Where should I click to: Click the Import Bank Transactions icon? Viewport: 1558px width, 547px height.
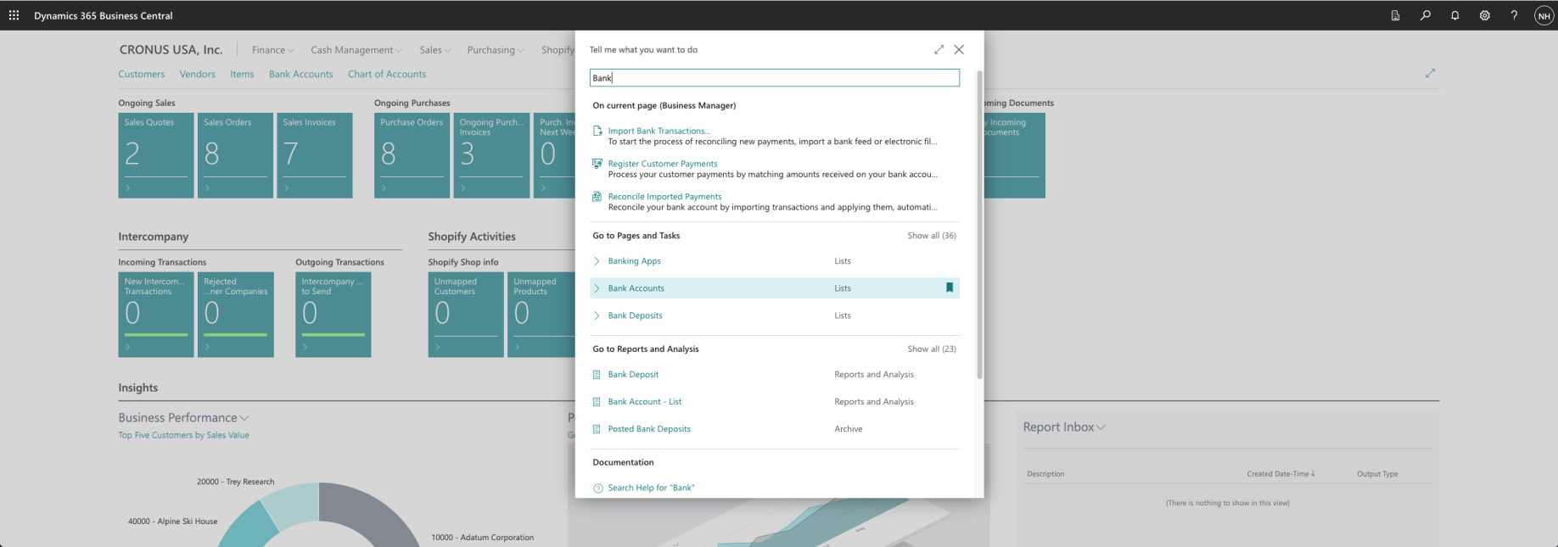[597, 131]
